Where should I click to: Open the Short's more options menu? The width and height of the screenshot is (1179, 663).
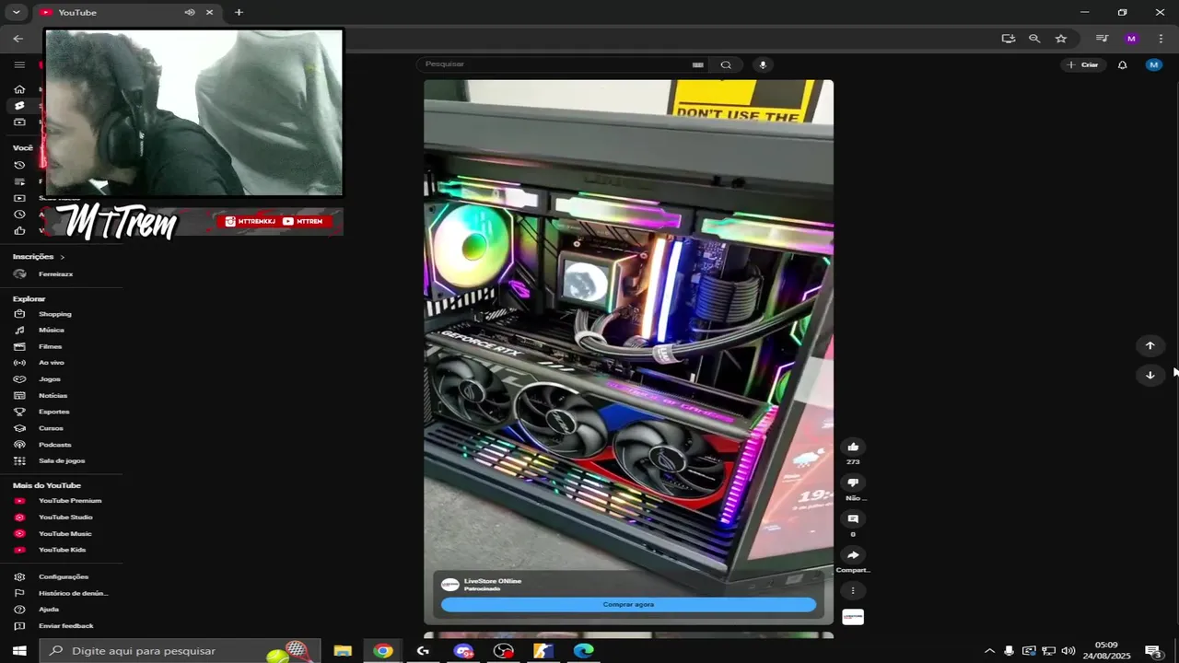pyautogui.click(x=853, y=591)
